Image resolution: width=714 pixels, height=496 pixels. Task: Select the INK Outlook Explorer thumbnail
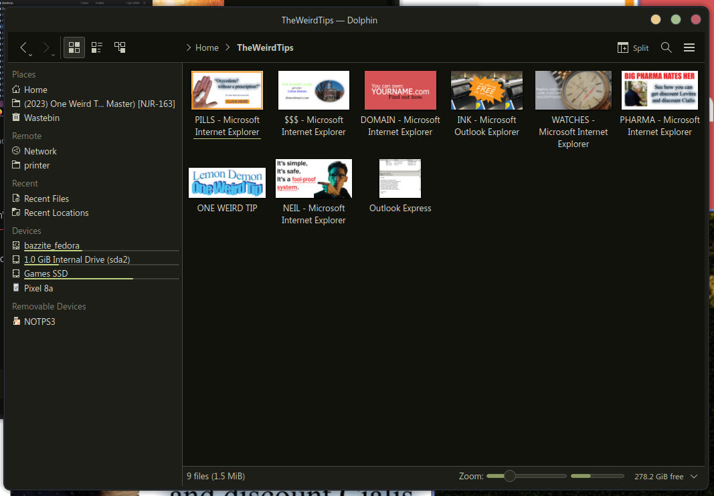click(486, 90)
